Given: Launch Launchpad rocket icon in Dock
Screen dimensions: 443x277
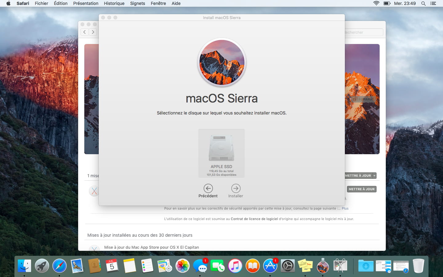Looking at the screenshot, I should click(x=42, y=266).
